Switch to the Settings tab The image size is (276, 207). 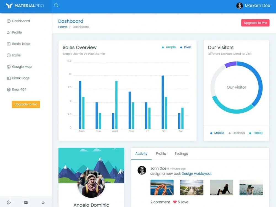(181, 154)
